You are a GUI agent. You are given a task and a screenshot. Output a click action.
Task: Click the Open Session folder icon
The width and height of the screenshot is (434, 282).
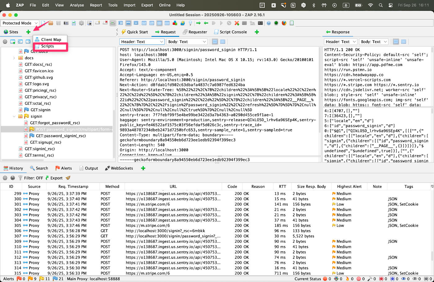pyautogui.click(x=51, y=23)
